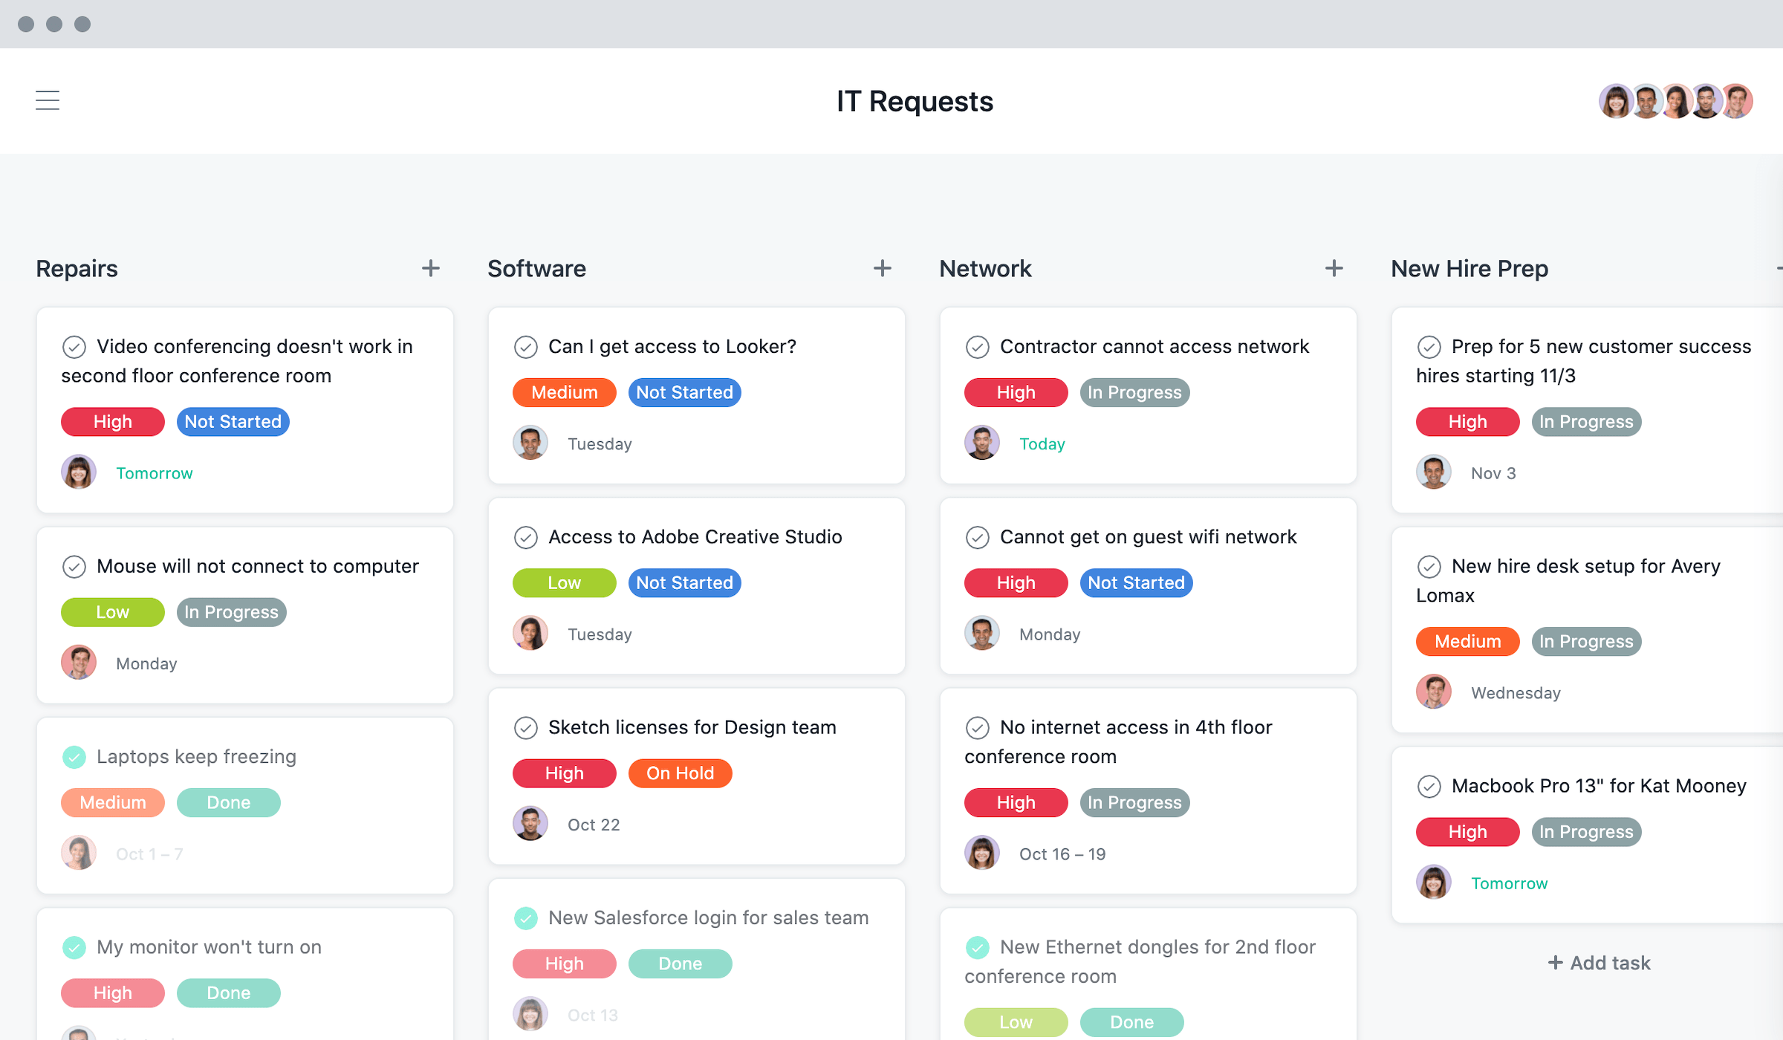Click Oct 16 – 19 date on No internet card
Image resolution: width=1783 pixels, height=1040 pixels.
pyautogui.click(x=1062, y=854)
